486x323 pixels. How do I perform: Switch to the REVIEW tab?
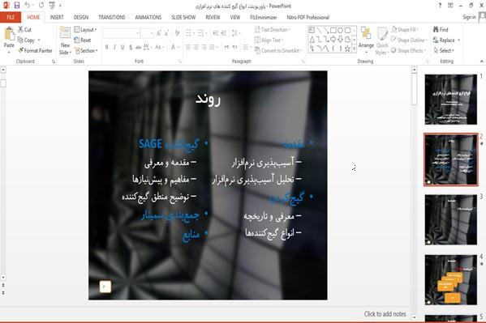click(213, 17)
